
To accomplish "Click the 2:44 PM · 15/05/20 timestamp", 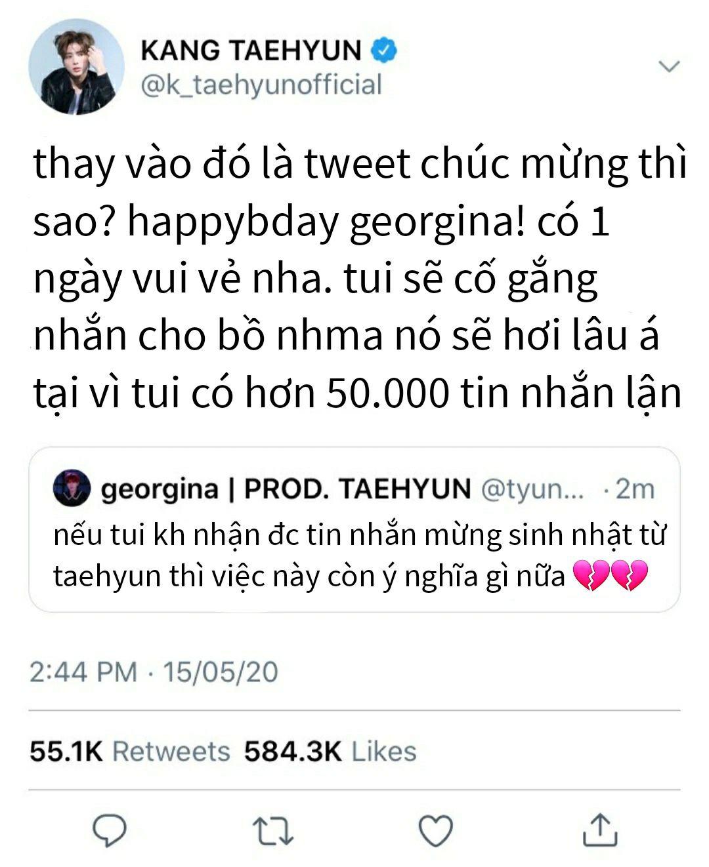I will pos(154,672).
